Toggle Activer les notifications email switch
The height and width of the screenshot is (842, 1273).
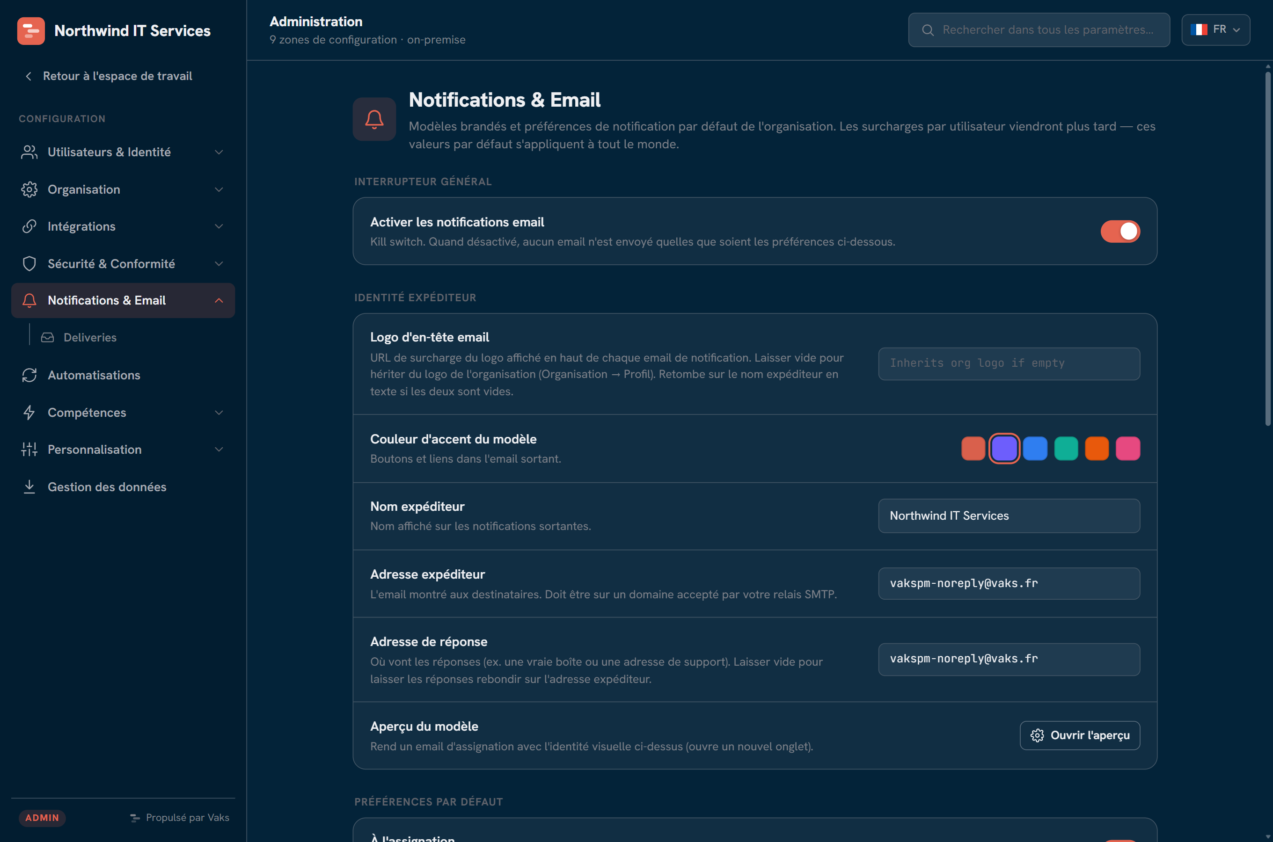pyautogui.click(x=1120, y=232)
